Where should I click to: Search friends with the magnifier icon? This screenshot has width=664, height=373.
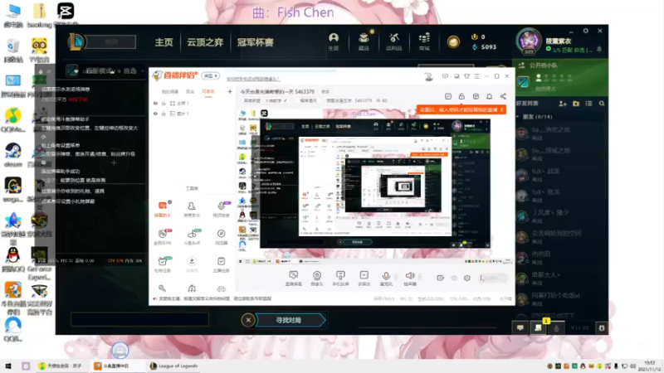[x=602, y=103]
